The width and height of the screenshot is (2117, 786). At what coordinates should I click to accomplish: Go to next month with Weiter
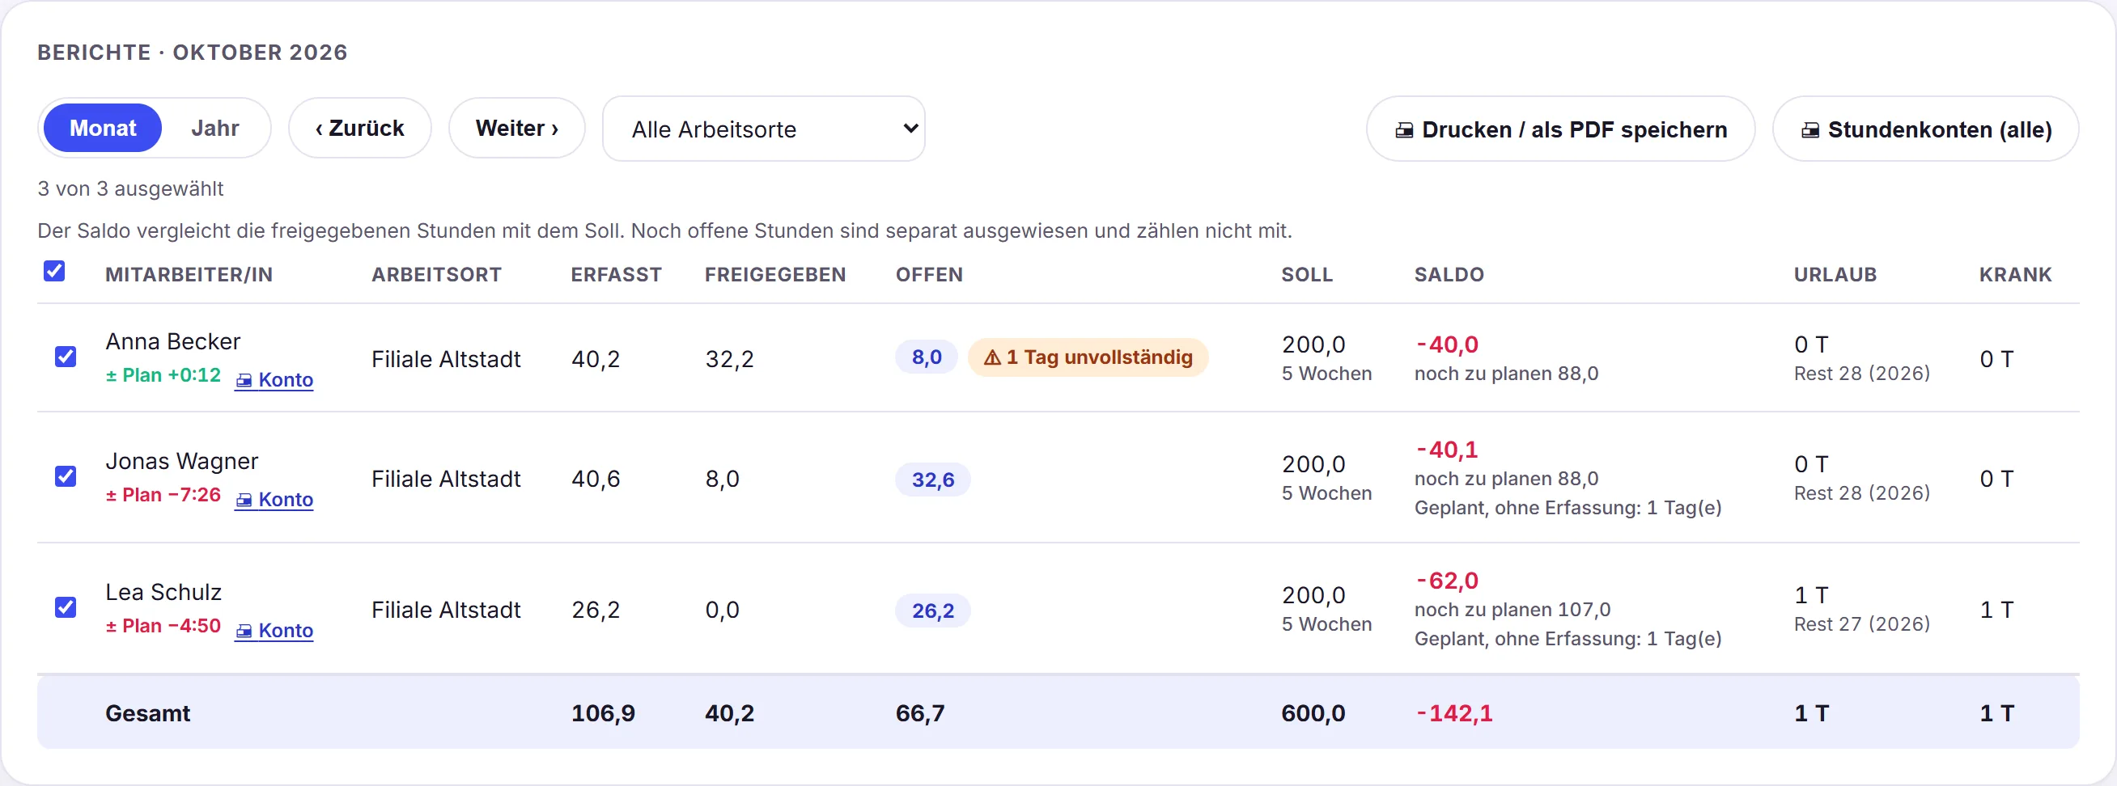coord(517,128)
